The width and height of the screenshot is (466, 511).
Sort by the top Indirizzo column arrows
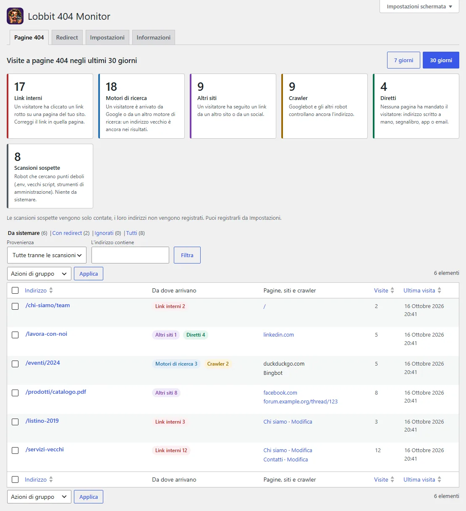pos(51,290)
